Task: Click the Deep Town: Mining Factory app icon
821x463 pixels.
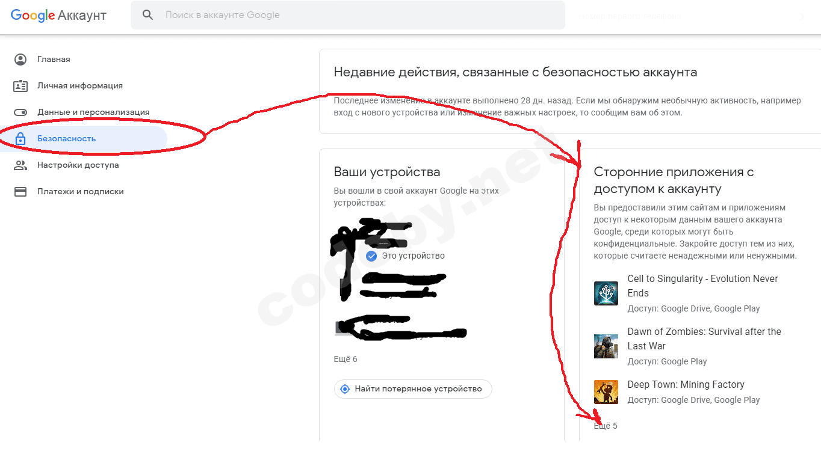Action: [606, 392]
